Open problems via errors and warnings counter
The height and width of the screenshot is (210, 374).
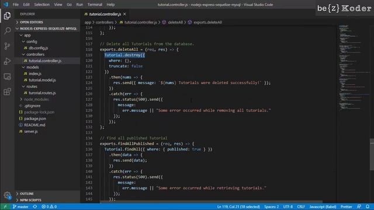(49, 206)
